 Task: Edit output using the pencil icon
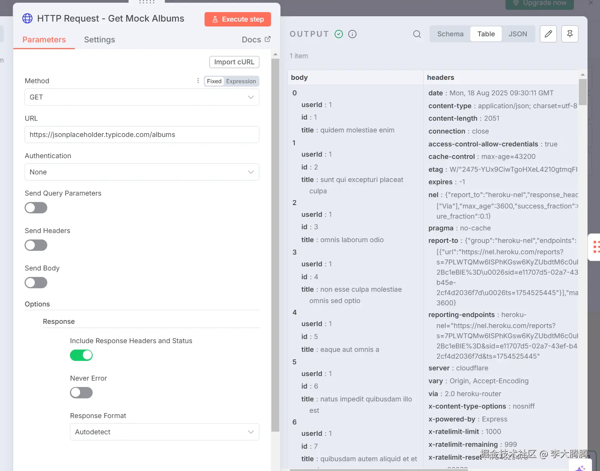click(548, 34)
